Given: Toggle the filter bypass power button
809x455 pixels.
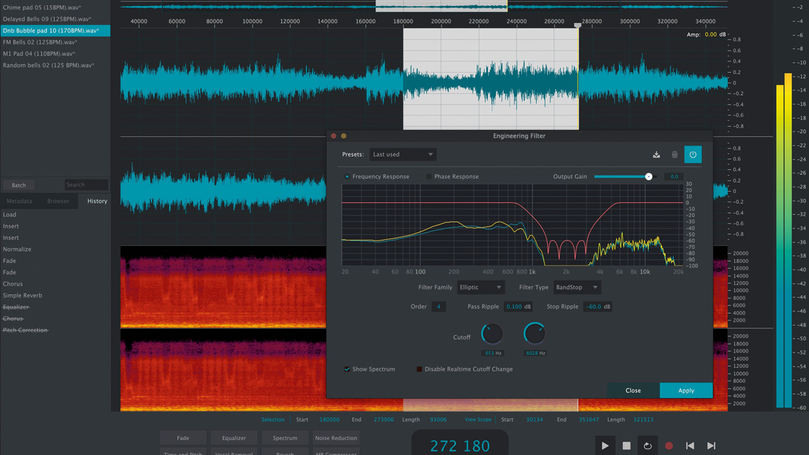Looking at the screenshot, I should (693, 154).
